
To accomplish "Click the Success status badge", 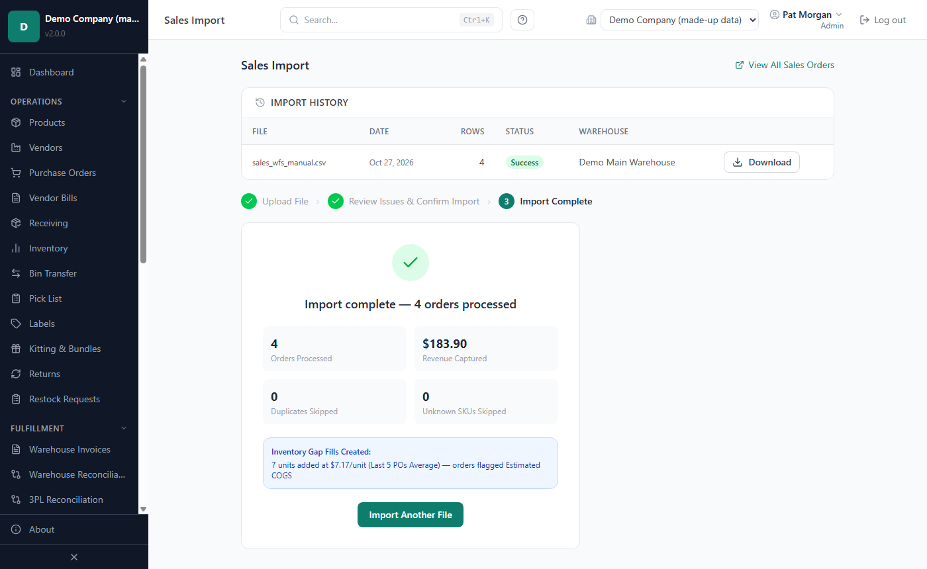I will point(524,162).
